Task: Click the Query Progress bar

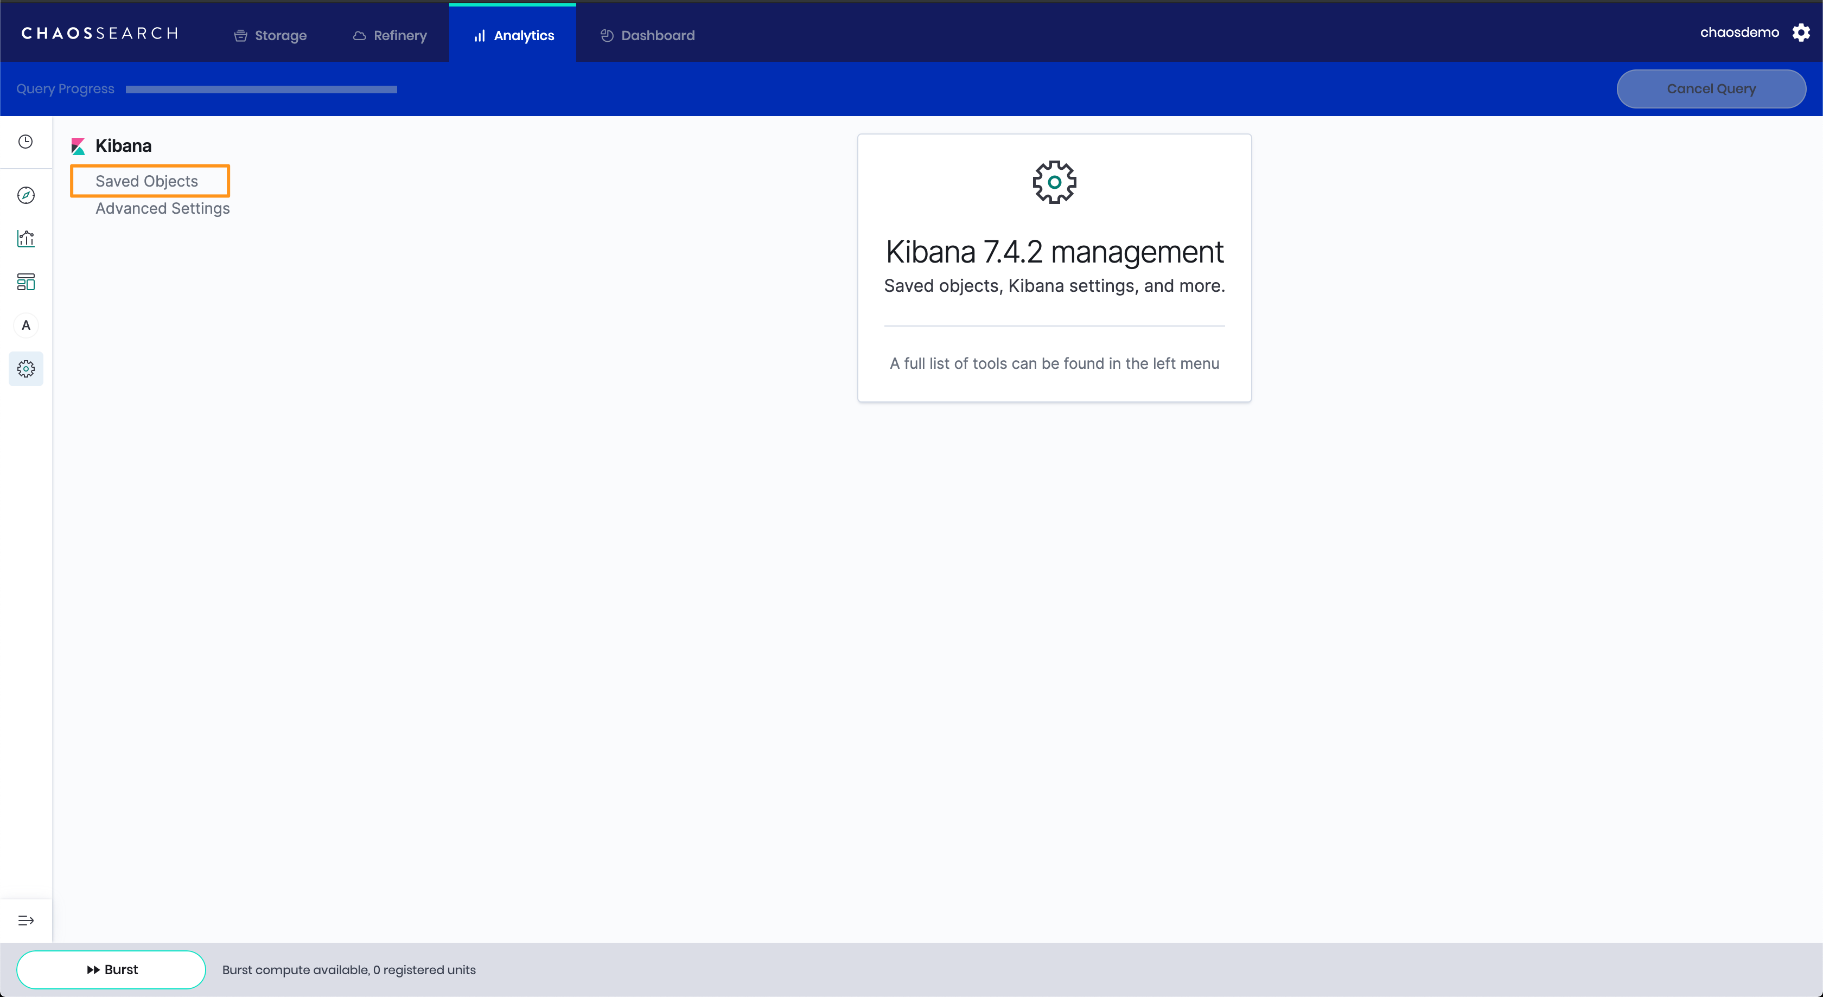Action: point(261,89)
